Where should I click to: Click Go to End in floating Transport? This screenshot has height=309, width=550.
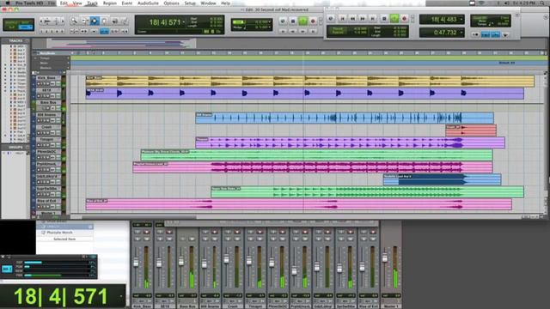click(373, 18)
